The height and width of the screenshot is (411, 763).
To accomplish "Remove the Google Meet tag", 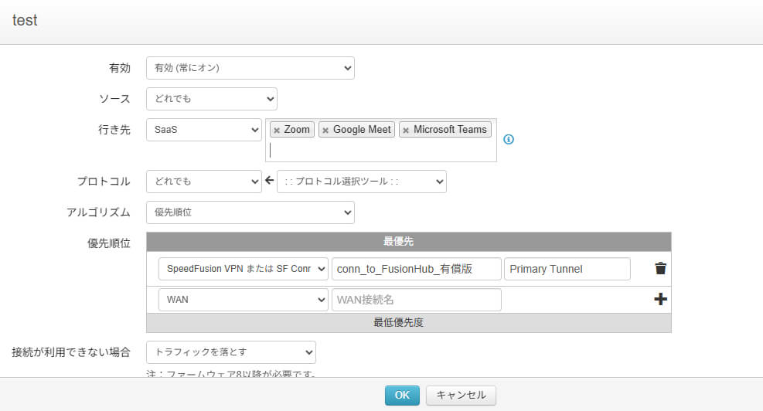I will coord(325,131).
